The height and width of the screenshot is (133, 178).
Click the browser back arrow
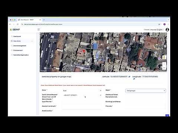tap(10, 24)
